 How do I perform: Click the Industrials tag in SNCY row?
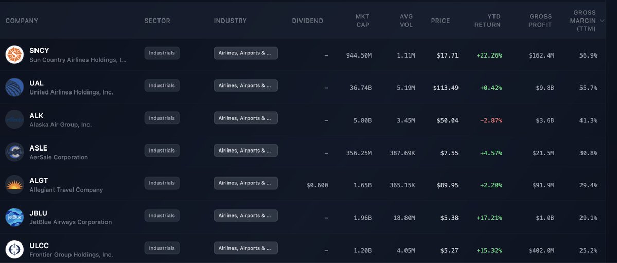pos(162,53)
